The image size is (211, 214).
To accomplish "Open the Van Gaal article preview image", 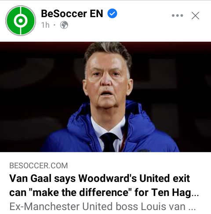I will coord(105,97).
